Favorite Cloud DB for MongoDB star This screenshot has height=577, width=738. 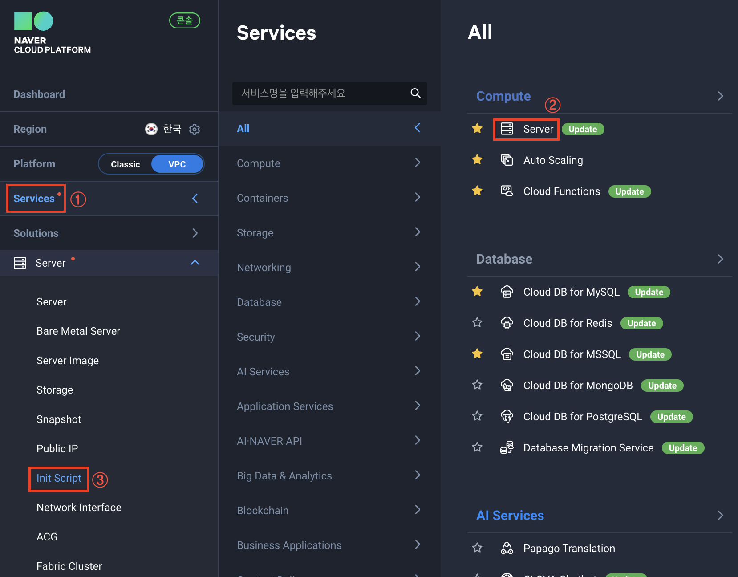pos(477,385)
